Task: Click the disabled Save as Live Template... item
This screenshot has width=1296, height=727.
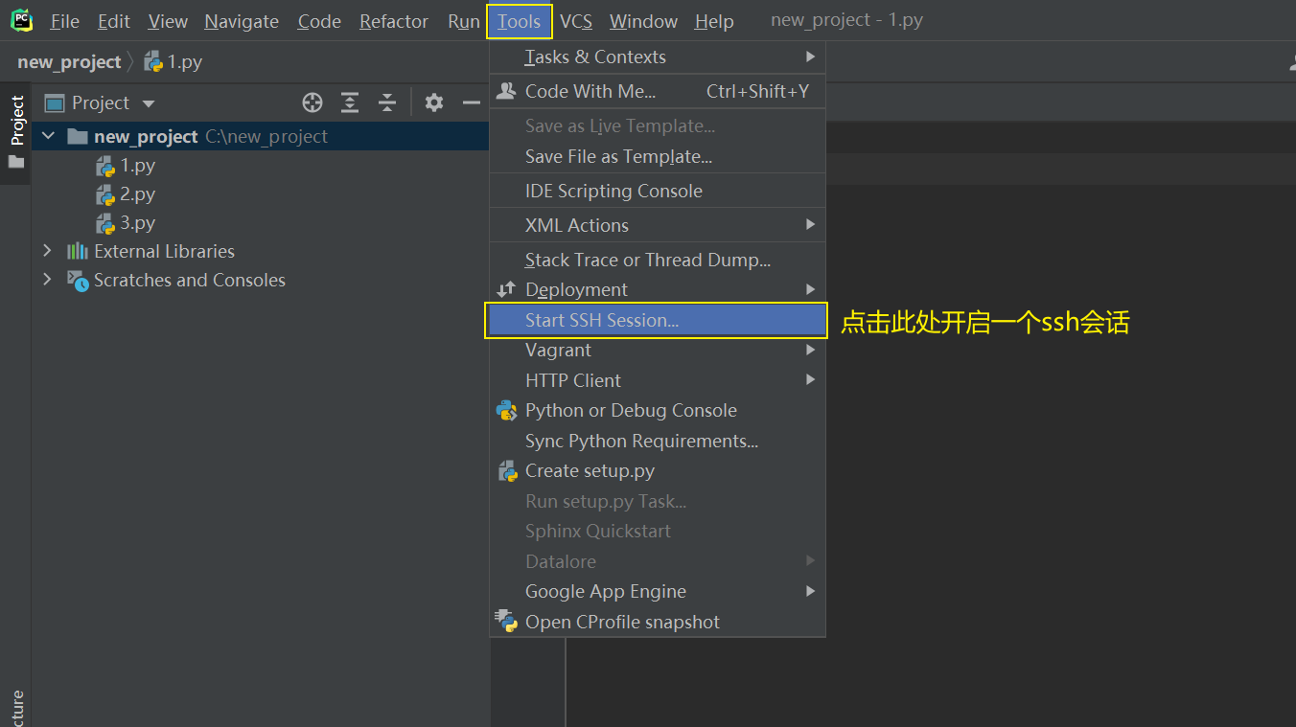Action: [x=658, y=125]
